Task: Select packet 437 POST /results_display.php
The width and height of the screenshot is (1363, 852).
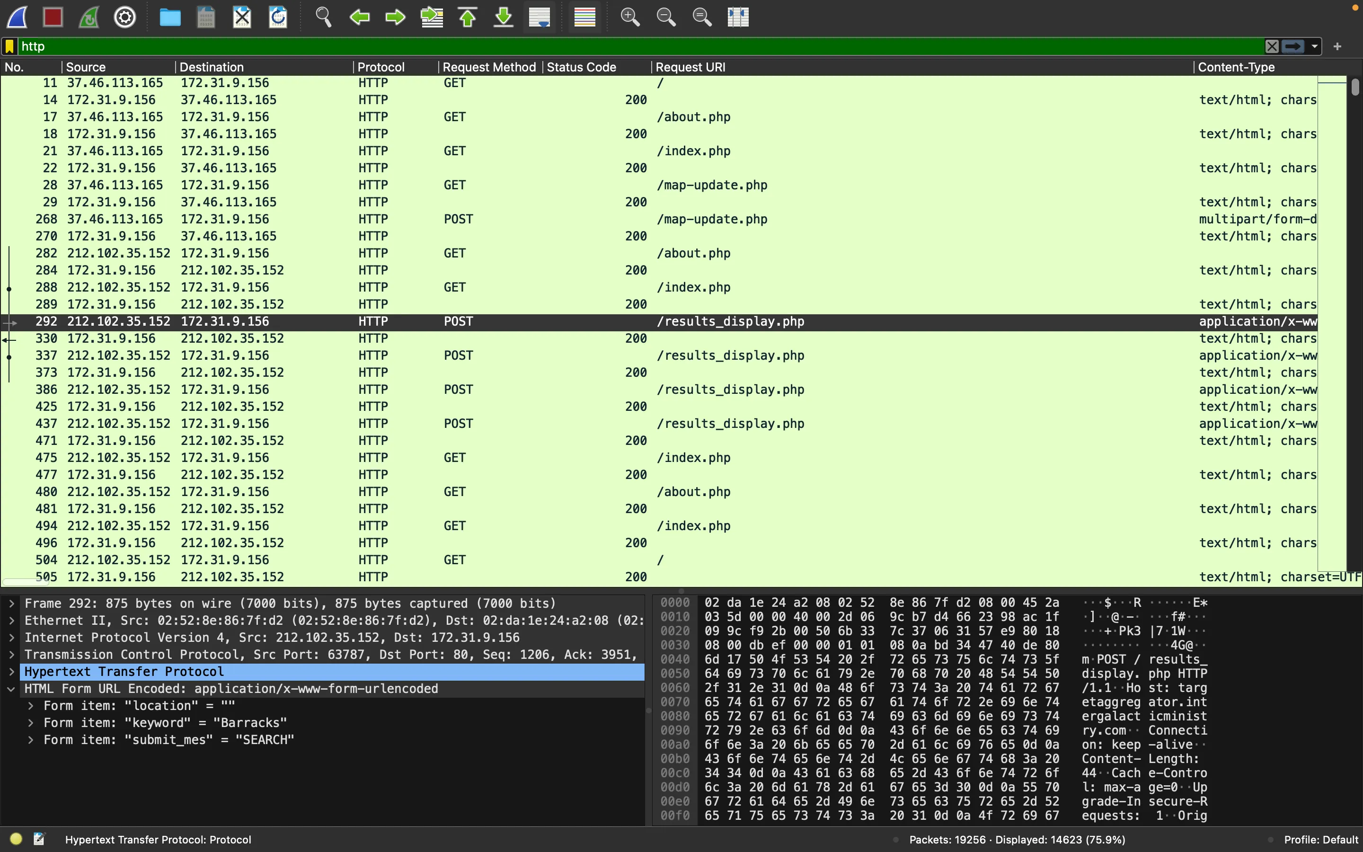Action: (x=659, y=424)
